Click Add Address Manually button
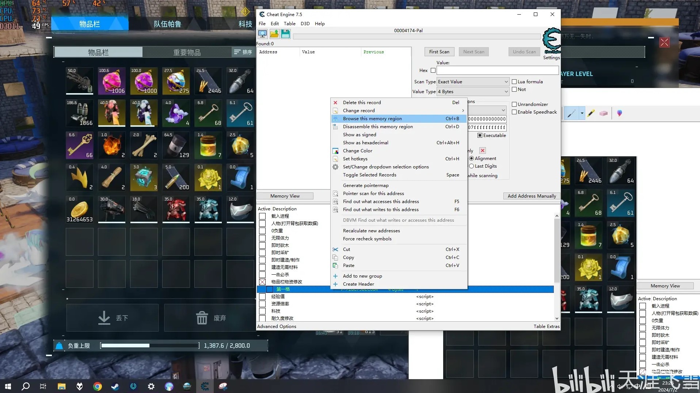Screen dimensions: 700x393 coord(532,196)
